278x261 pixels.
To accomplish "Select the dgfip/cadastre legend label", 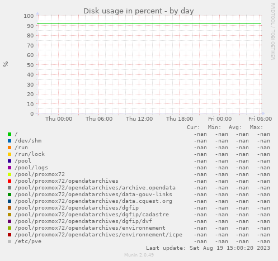I will pyautogui.click(x=92, y=215).
